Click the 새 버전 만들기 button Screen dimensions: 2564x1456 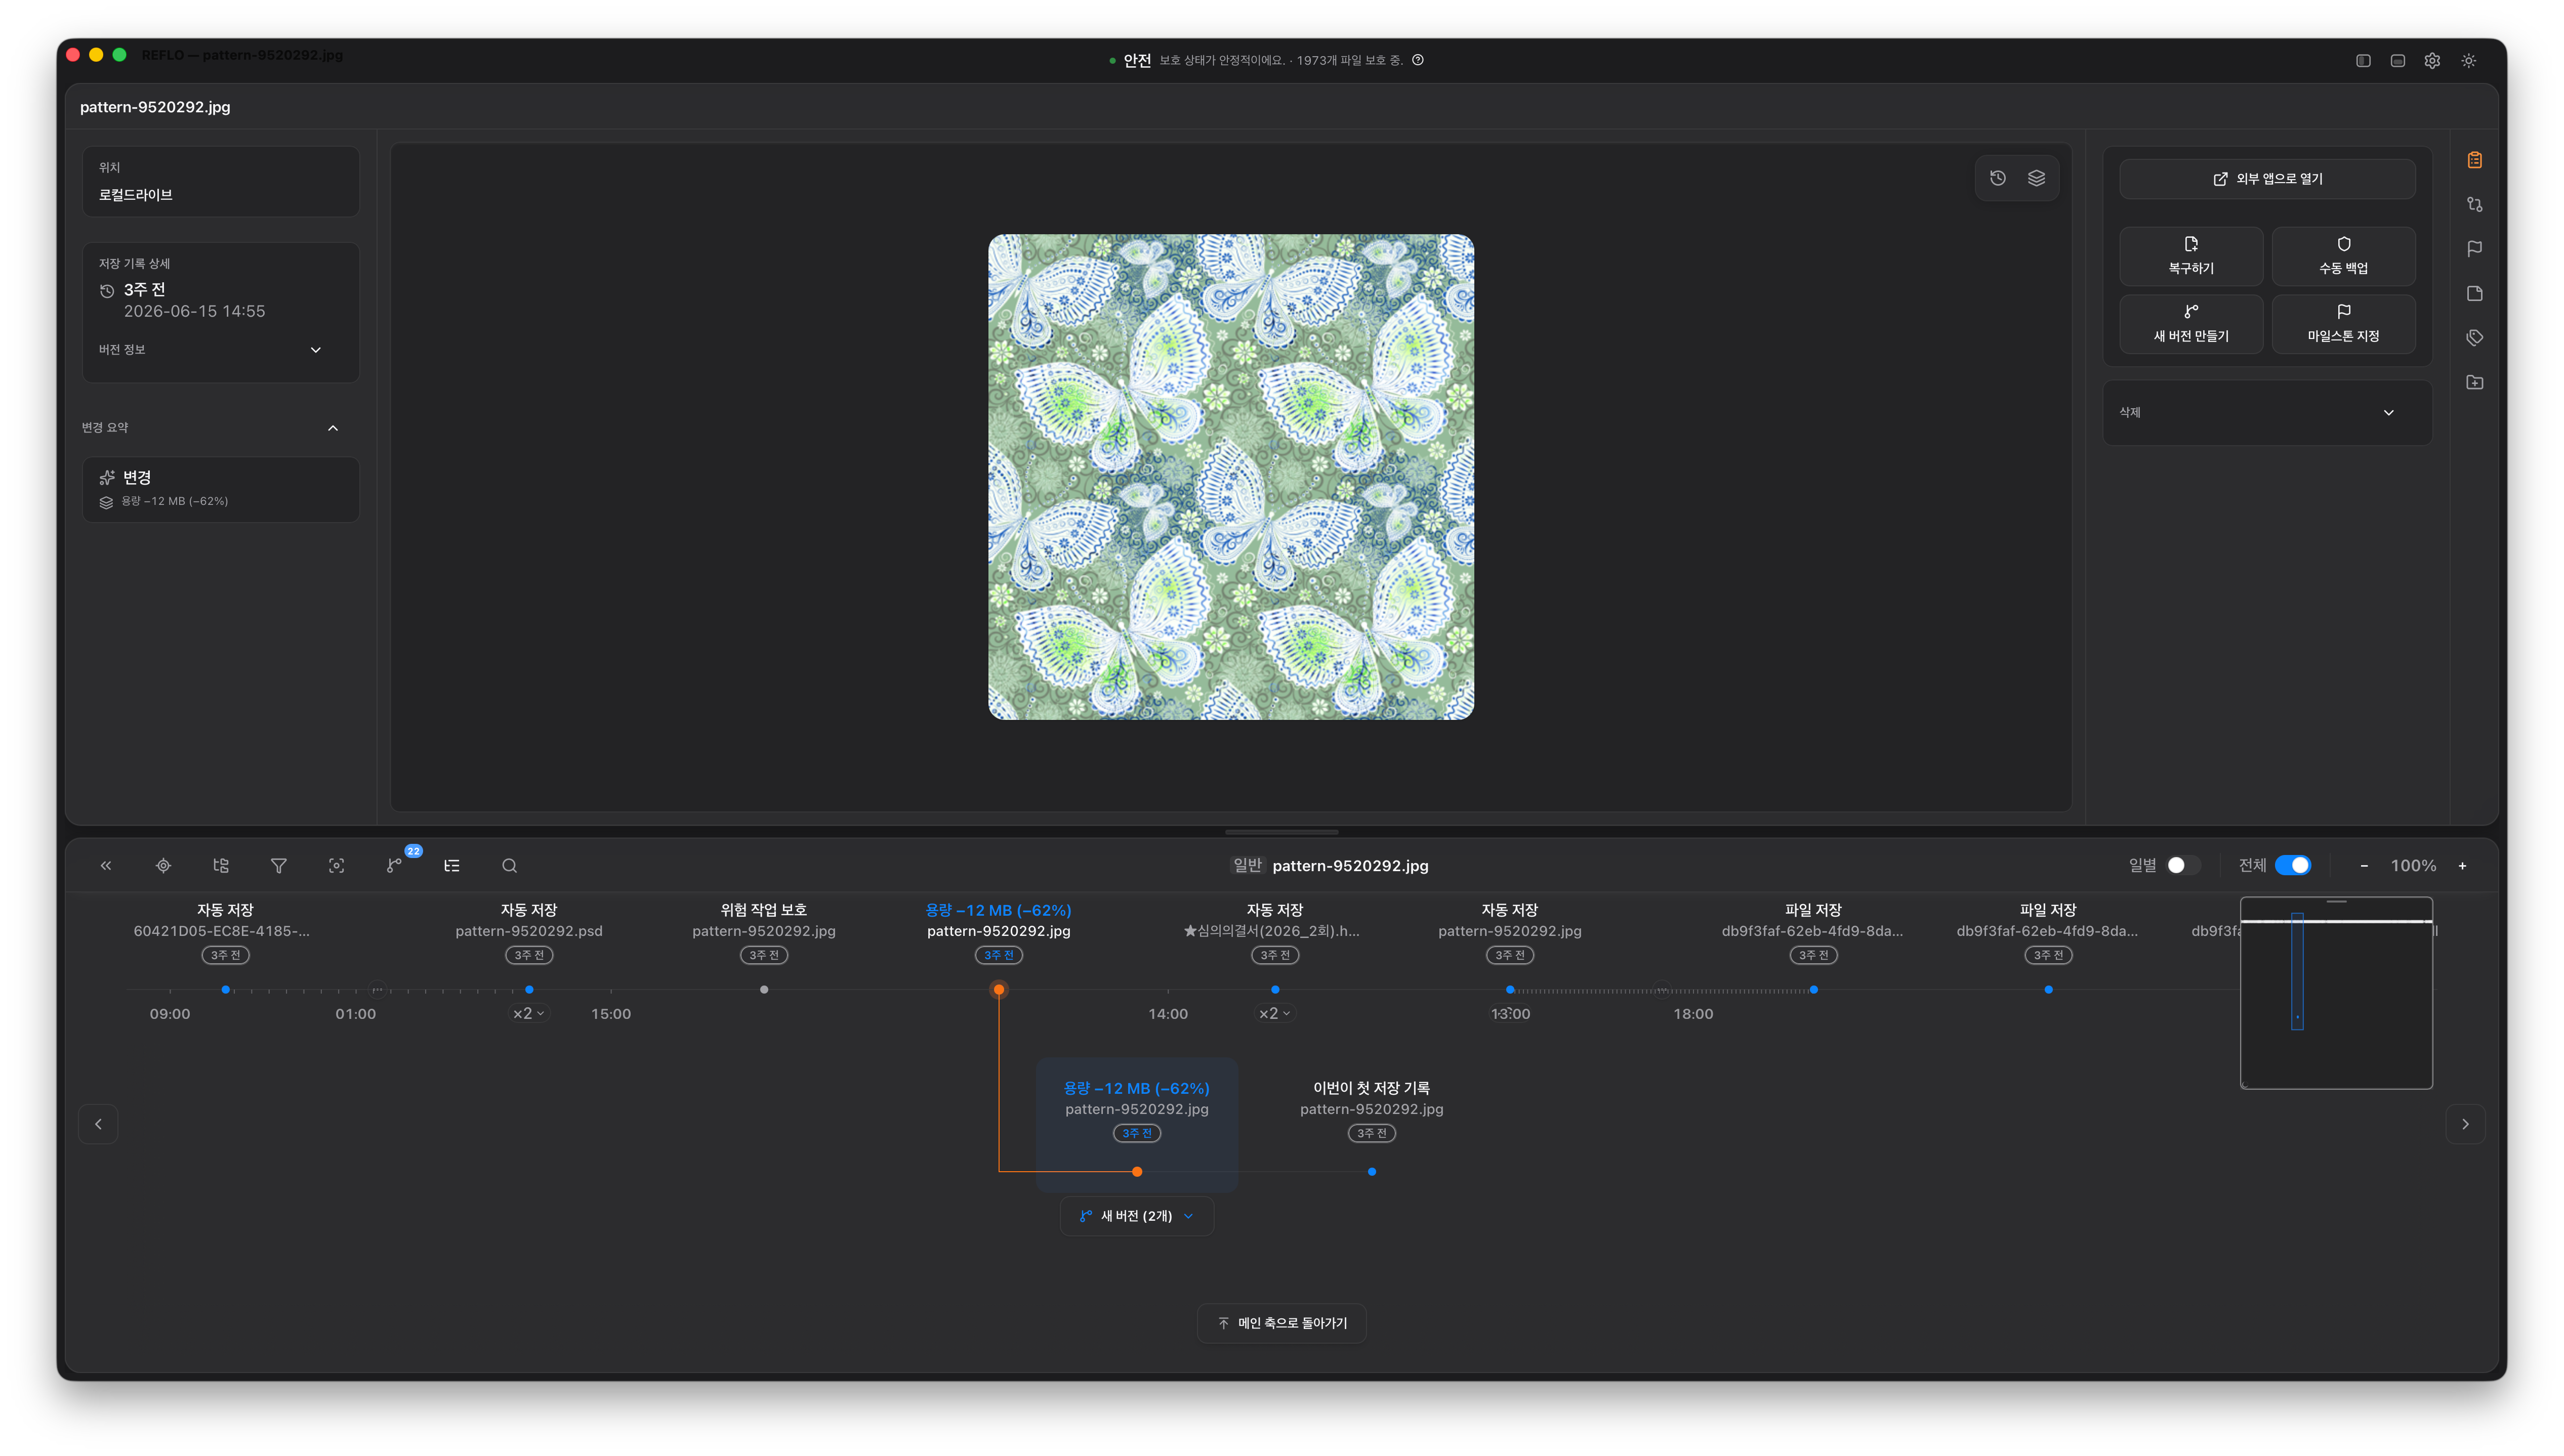pyautogui.click(x=2190, y=324)
